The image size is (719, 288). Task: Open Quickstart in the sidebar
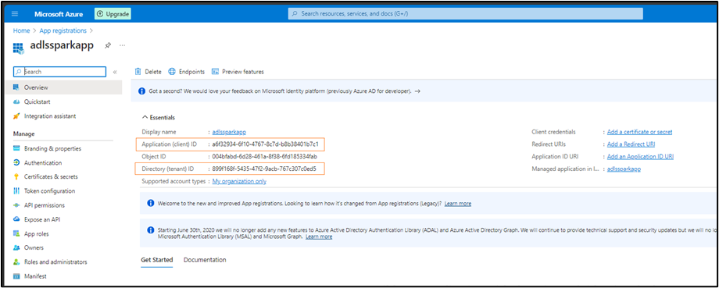tap(38, 101)
